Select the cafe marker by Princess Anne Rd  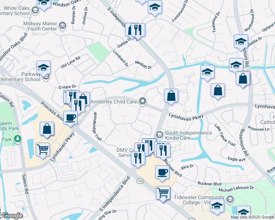tap(70, 118)
